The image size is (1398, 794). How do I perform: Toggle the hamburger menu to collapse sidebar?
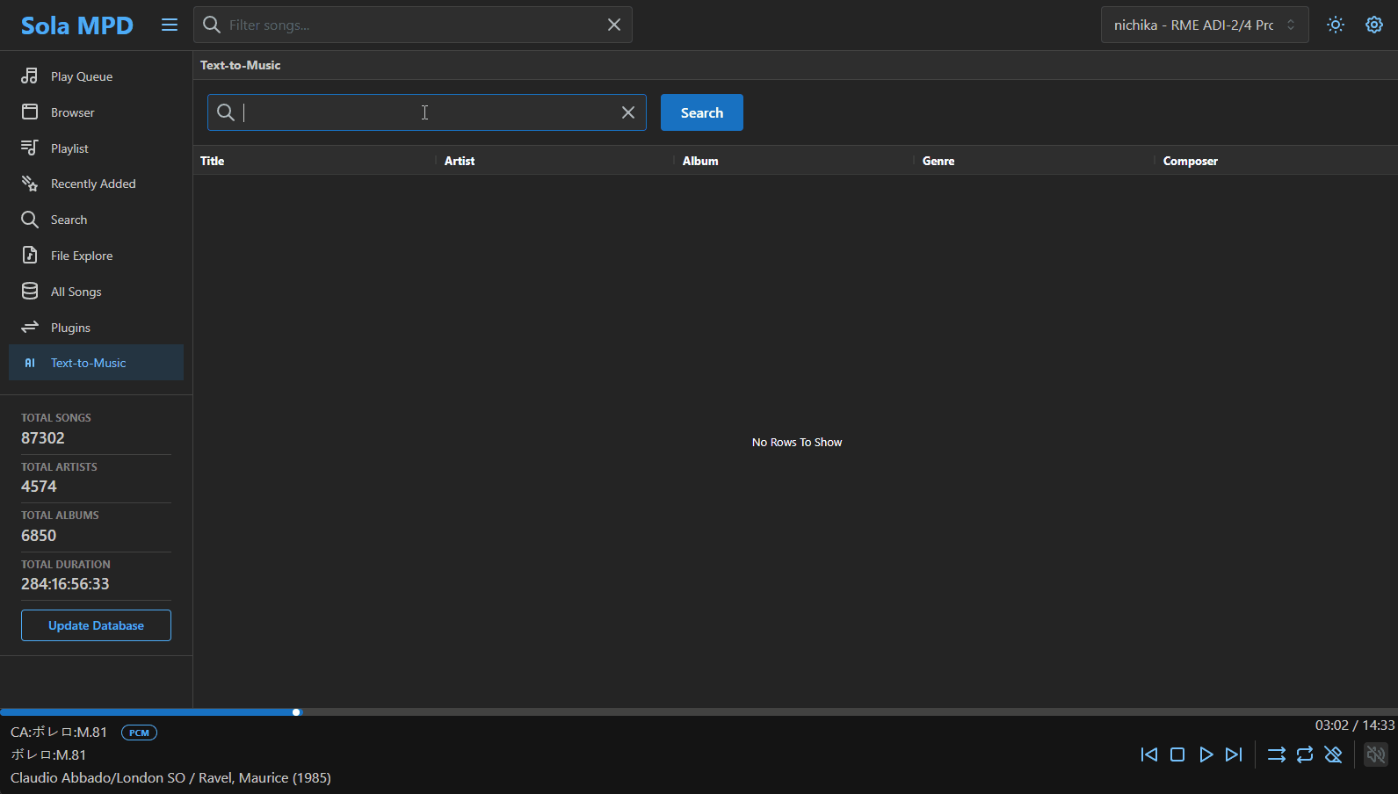170,25
